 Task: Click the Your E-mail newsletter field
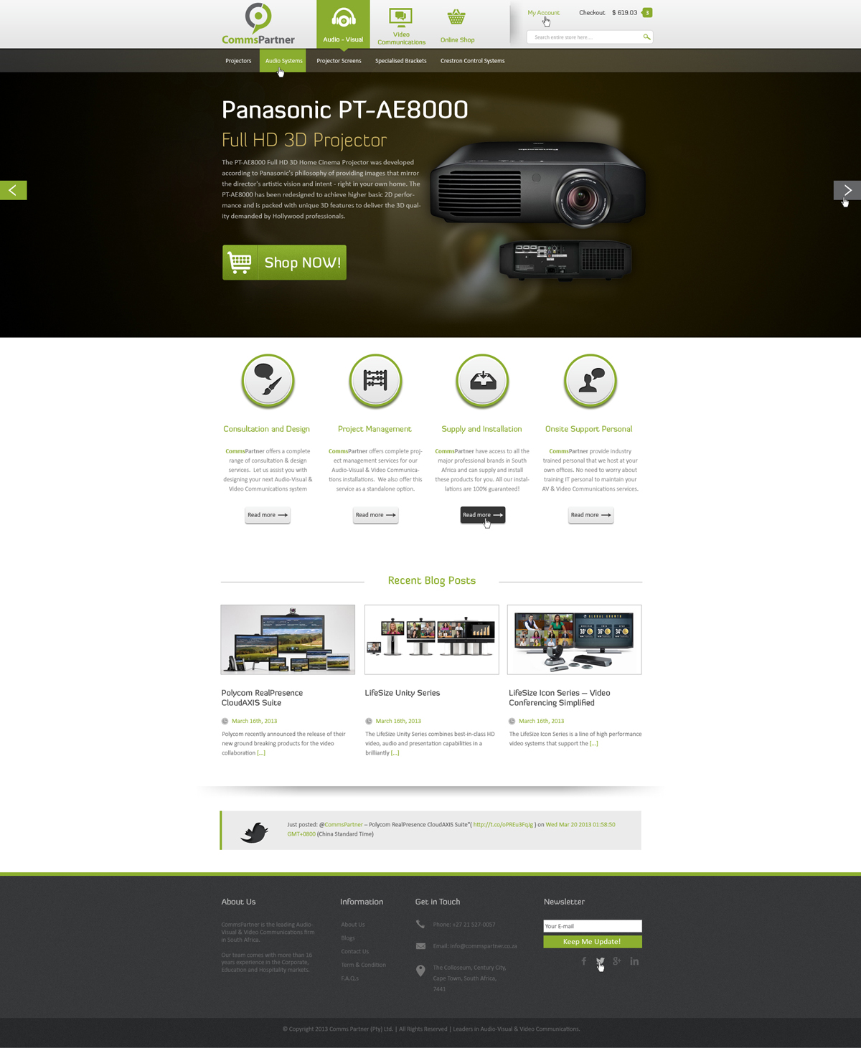click(x=593, y=926)
